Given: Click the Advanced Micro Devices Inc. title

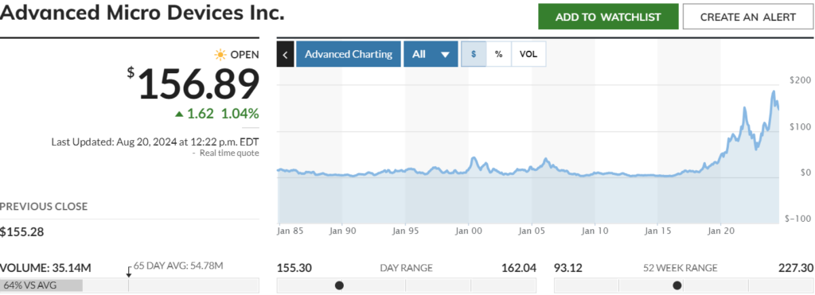Looking at the screenshot, I should (142, 14).
